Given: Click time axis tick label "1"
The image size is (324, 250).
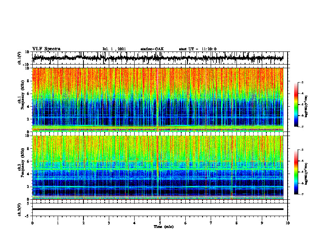Looking at the screenshot, I should pos(58,223).
